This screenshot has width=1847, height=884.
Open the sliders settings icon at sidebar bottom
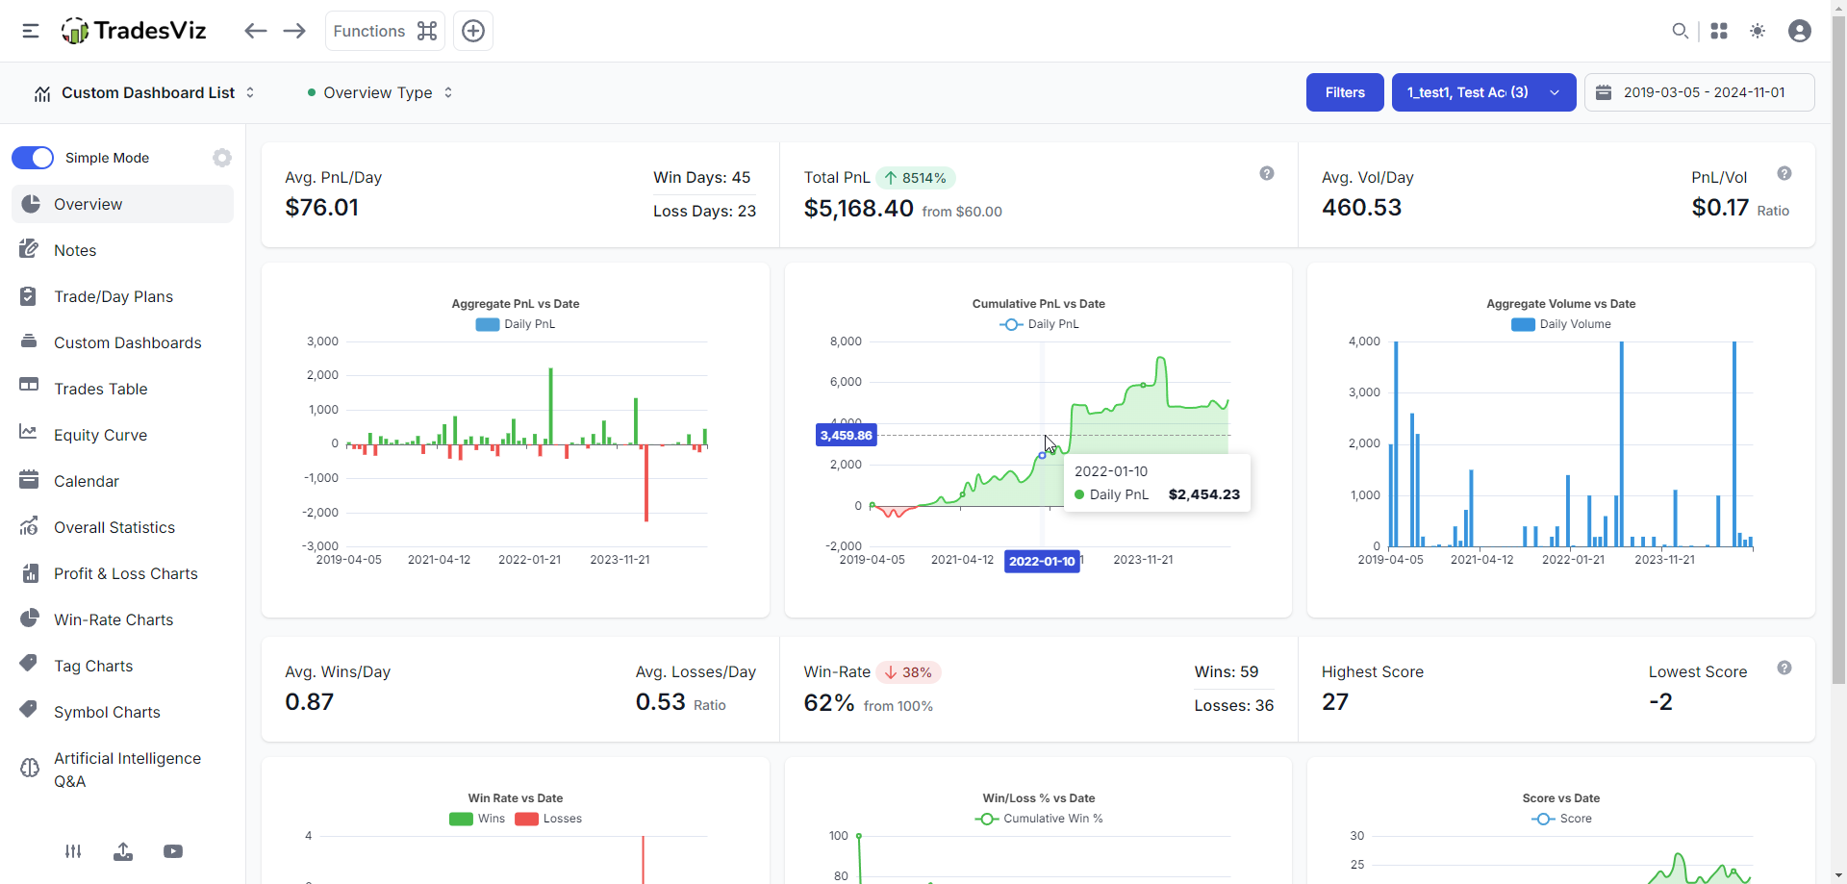pyautogui.click(x=73, y=851)
